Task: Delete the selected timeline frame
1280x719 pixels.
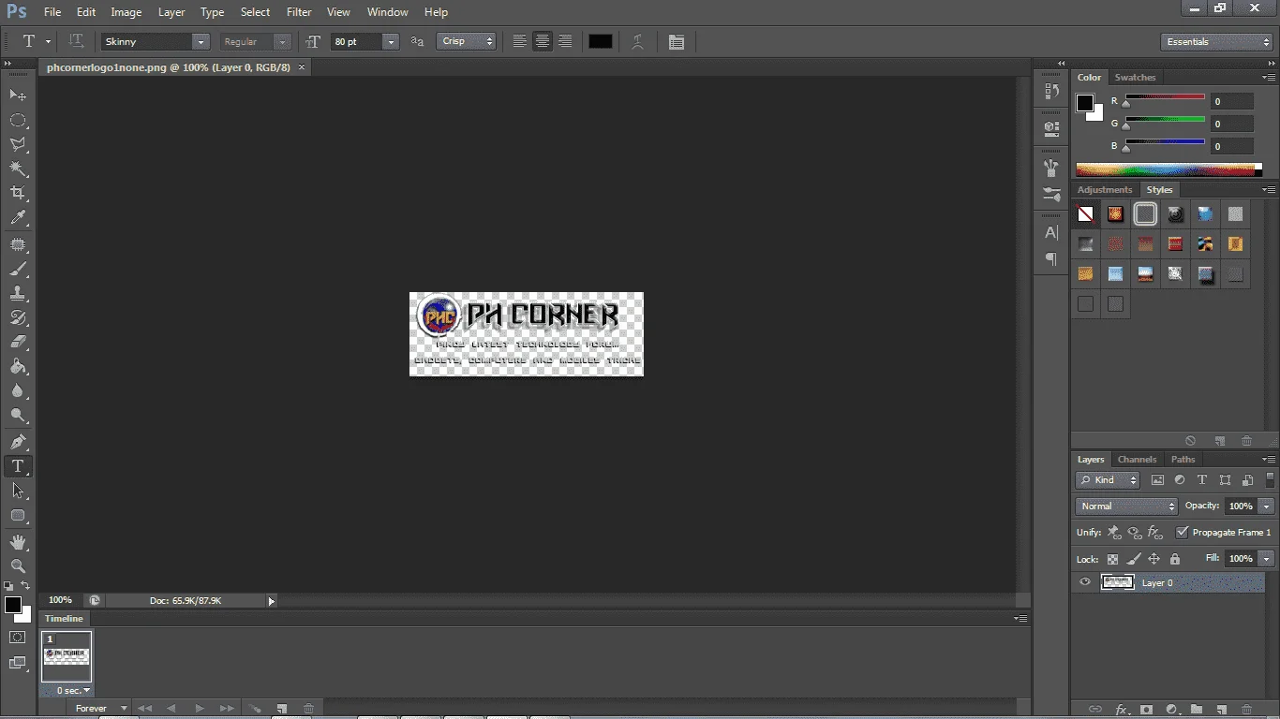Action: [309, 709]
